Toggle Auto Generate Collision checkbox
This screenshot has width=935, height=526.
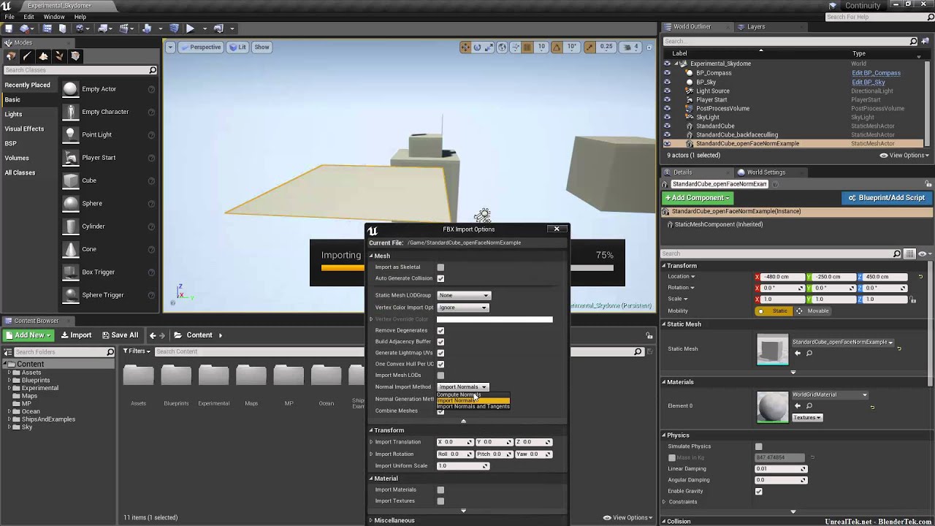(x=440, y=278)
